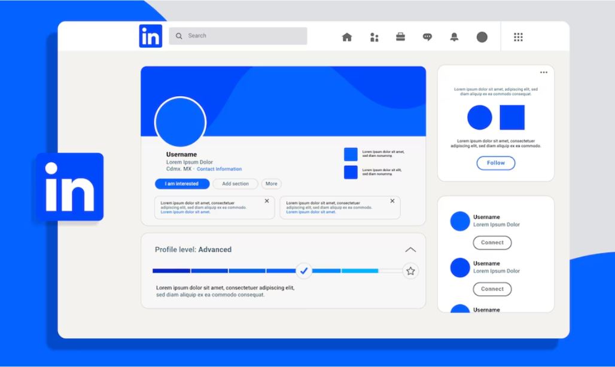615x367 pixels.
Task: Open the profile avatar circle in navbar
Action: pos(482,37)
